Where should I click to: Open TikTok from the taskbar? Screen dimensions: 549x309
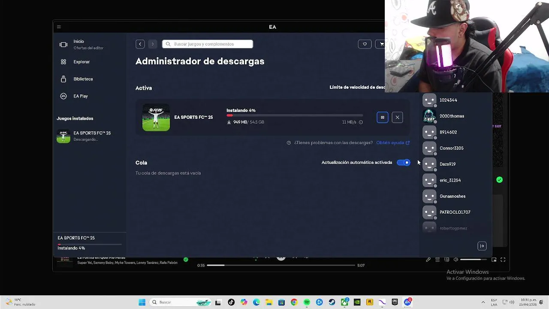(231, 302)
